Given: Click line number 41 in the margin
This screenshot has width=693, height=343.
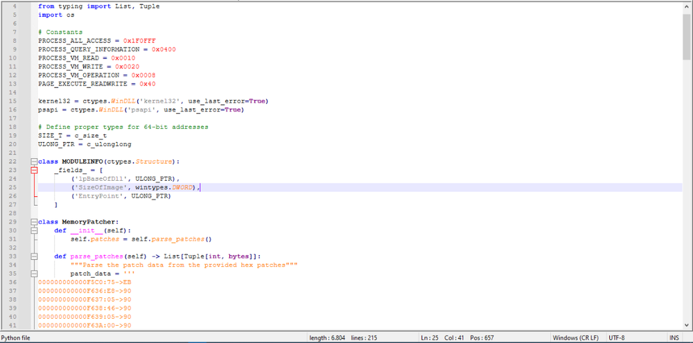Looking at the screenshot, I should pyautogui.click(x=12, y=325).
